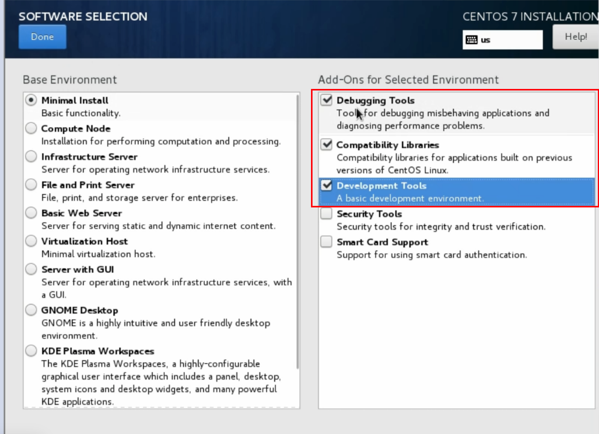Enable the Smart Card Support checkbox
Screen dimensions: 599x434
326,242
